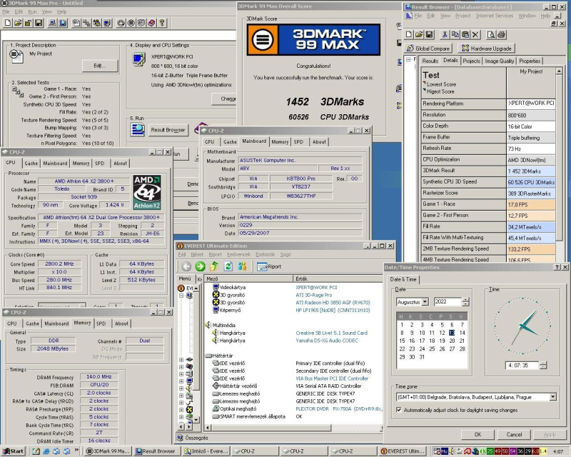
Task: Open Image Quality tab in Result Browser
Action: click(499, 61)
